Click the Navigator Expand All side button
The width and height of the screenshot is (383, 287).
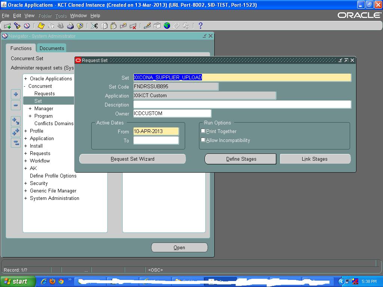tap(16, 132)
